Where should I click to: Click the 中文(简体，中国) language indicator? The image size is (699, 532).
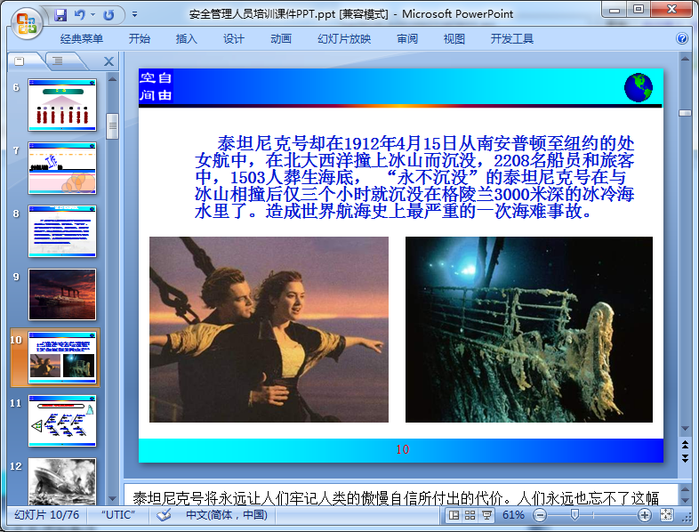[227, 515]
